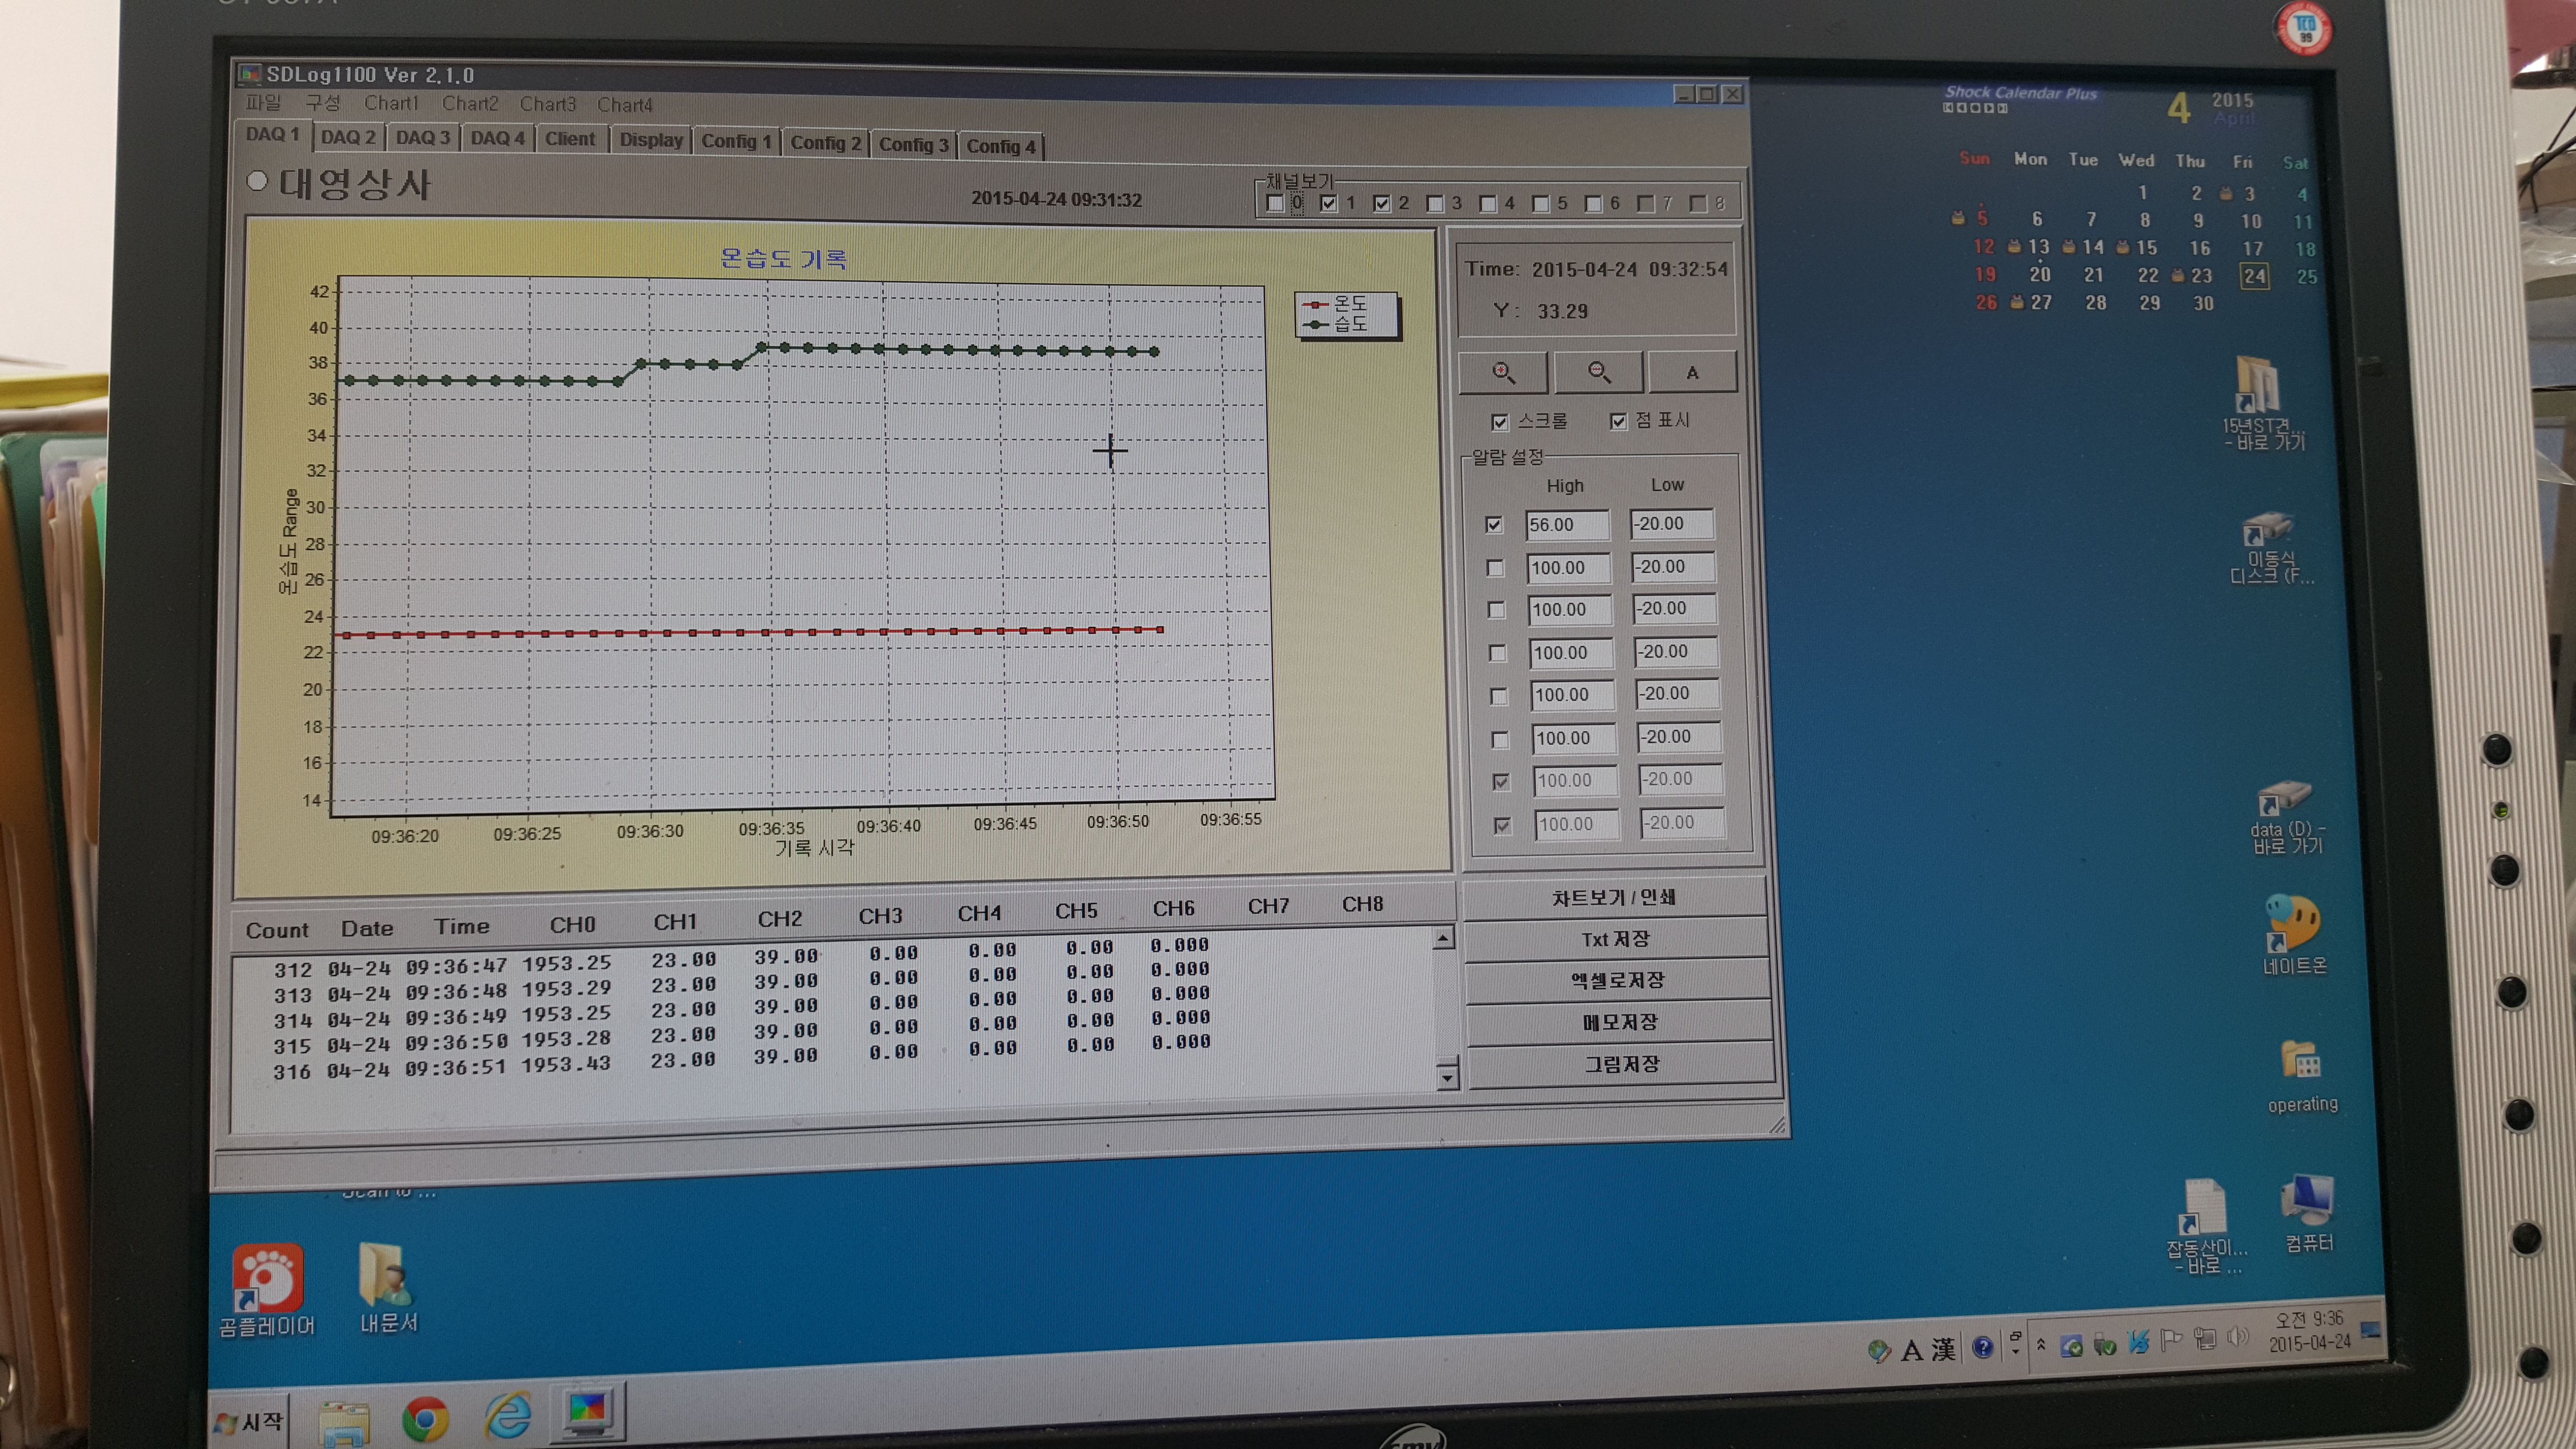Click the 온도 legend entry
The image size is (2576, 1449).
click(1336, 303)
